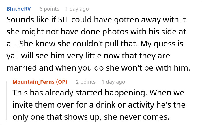Click the "6 points" score

pyautogui.click(x=49, y=9)
